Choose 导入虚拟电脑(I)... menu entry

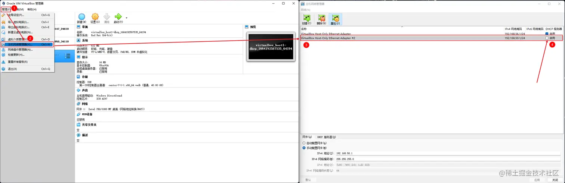point(28,22)
